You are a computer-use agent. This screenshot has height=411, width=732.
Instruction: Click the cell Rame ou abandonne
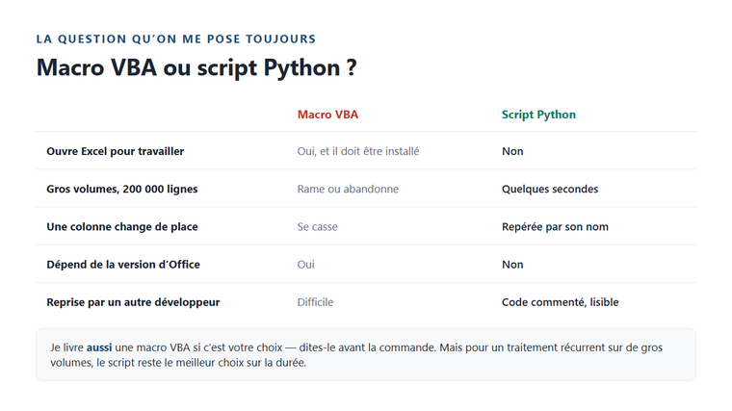click(348, 189)
